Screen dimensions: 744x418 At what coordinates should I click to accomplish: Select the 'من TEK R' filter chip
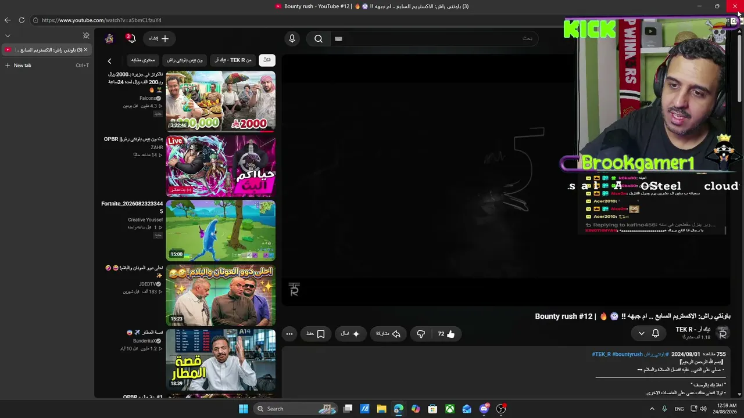click(233, 60)
